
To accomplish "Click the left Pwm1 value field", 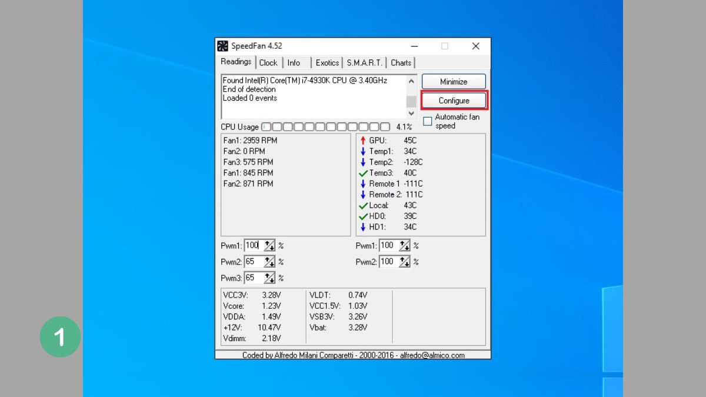I will tap(253, 245).
